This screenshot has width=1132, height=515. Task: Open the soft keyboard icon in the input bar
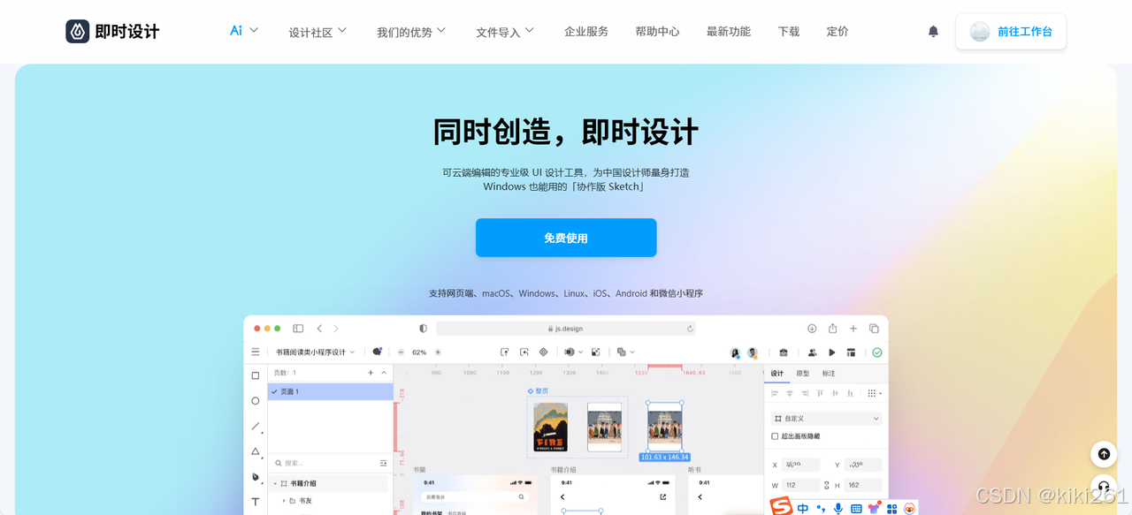(856, 509)
